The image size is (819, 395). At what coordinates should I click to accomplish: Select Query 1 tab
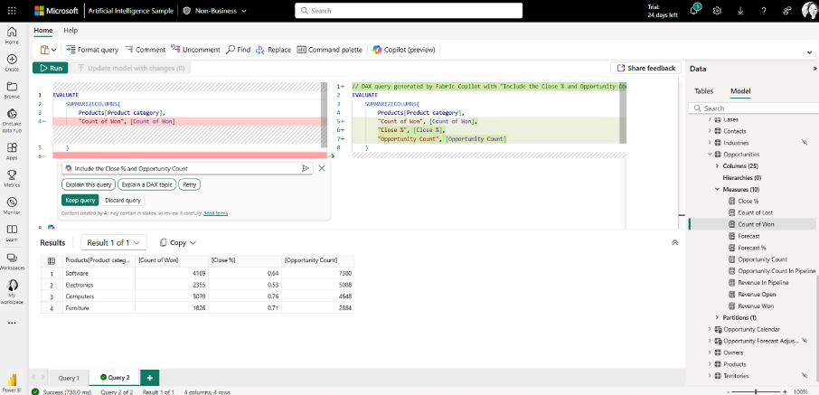pos(69,378)
